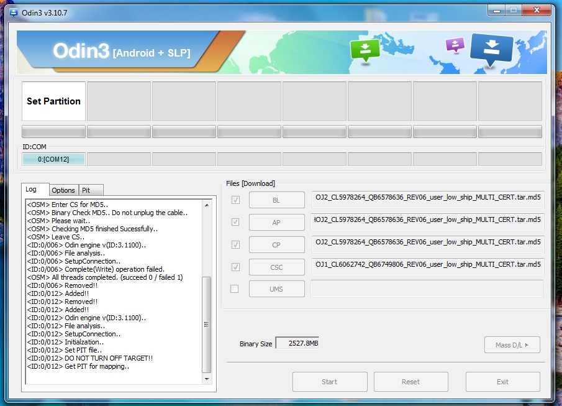Minimize the Odin3 window
The height and width of the screenshot is (406, 562).
497,11
